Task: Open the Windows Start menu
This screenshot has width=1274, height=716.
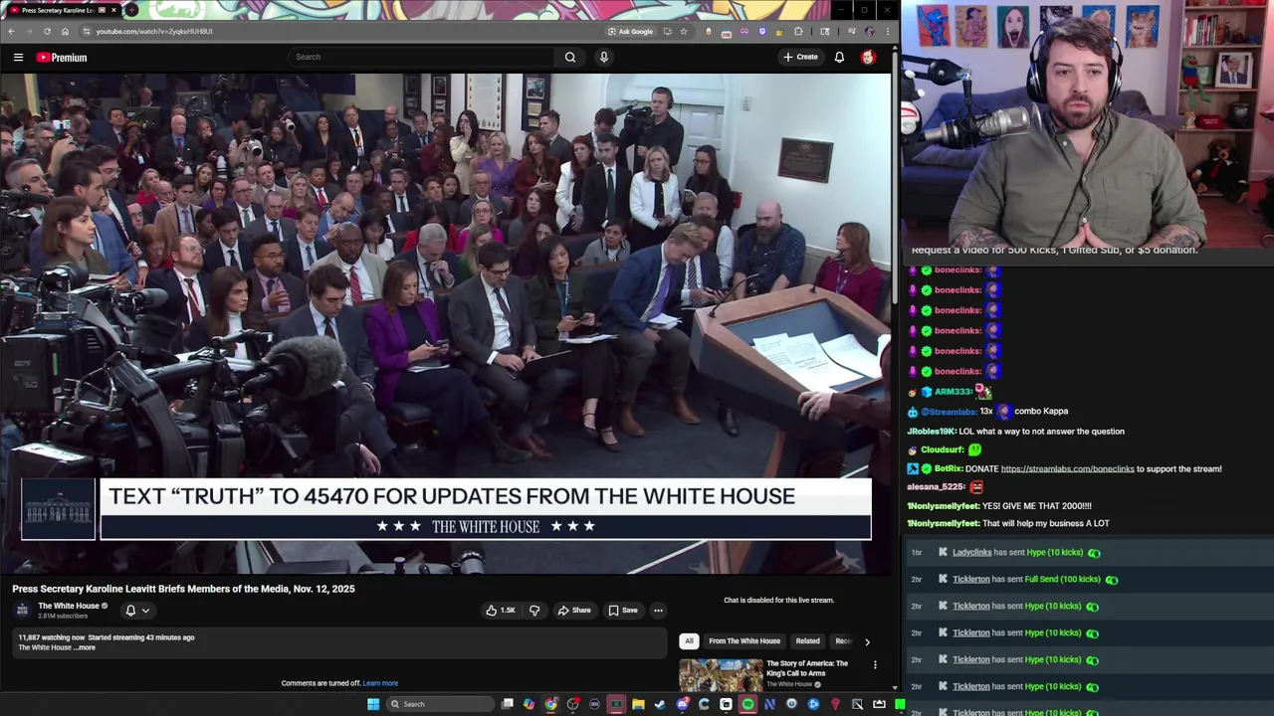Action: (x=373, y=704)
